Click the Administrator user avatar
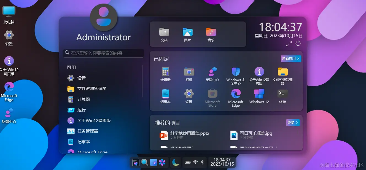 104,18
